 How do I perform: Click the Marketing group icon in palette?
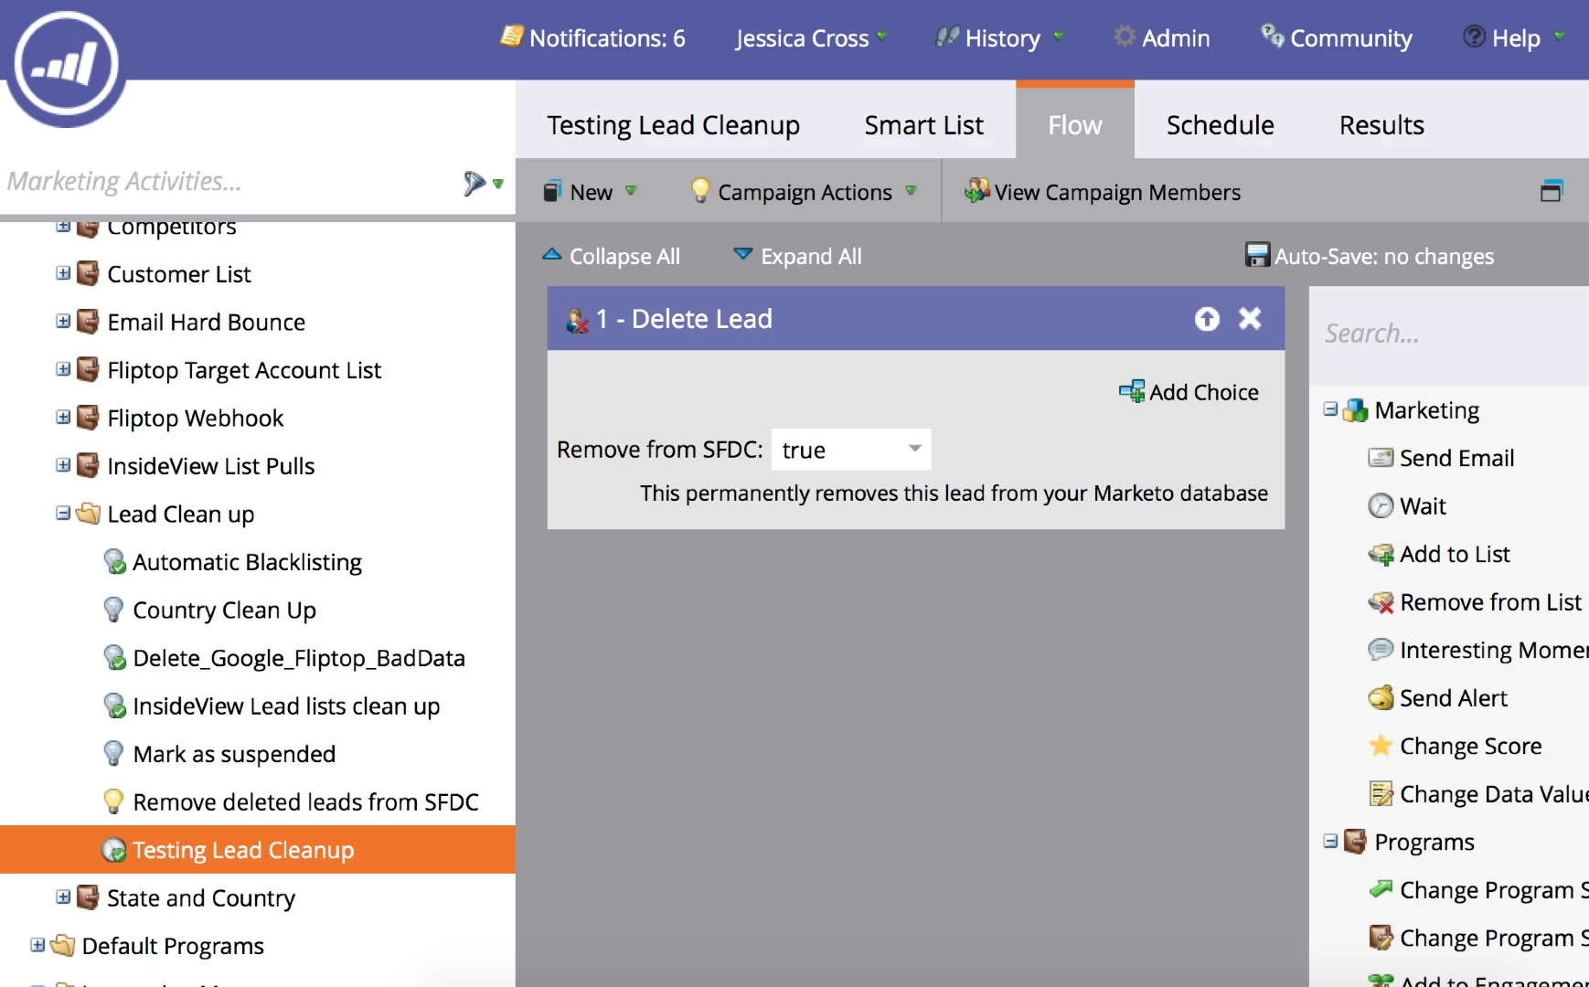click(x=1355, y=409)
